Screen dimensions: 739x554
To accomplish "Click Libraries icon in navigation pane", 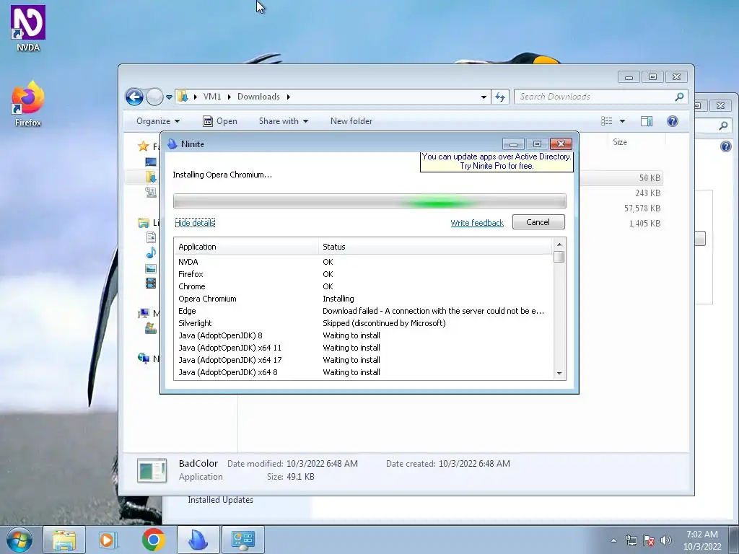I will (x=144, y=223).
